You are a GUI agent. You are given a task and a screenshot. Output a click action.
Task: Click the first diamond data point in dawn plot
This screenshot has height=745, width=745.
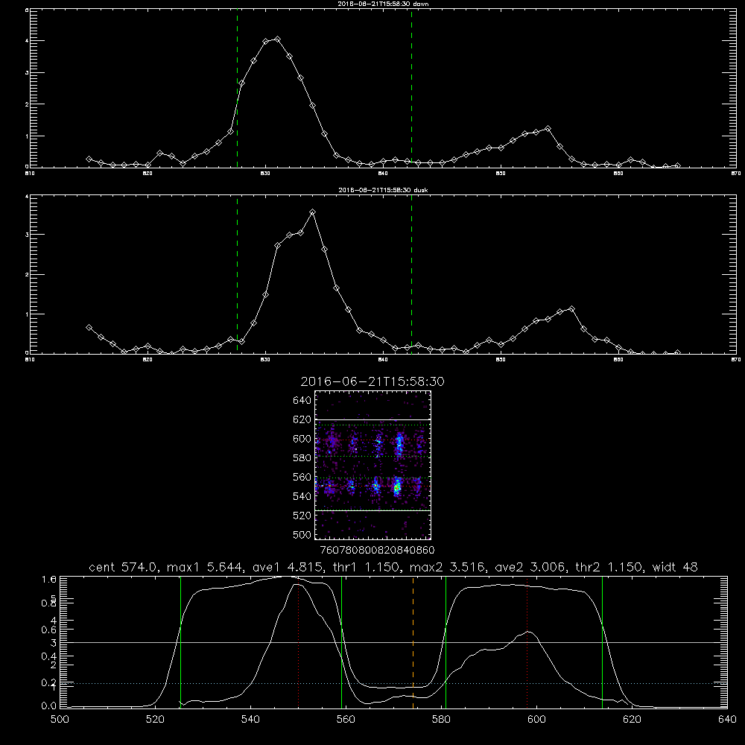tap(89, 159)
